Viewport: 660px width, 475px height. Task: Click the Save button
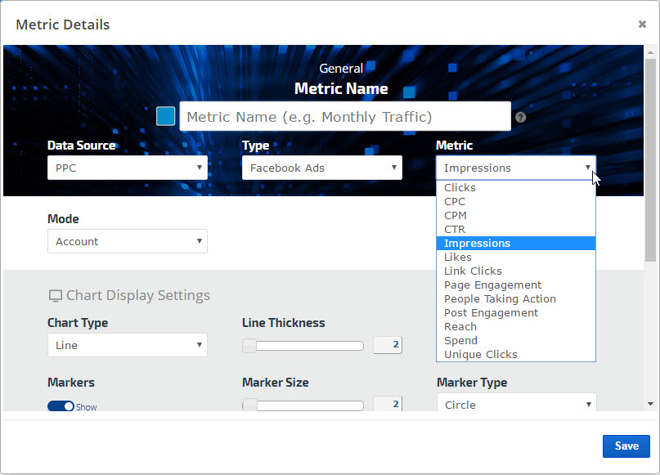[x=626, y=446]
